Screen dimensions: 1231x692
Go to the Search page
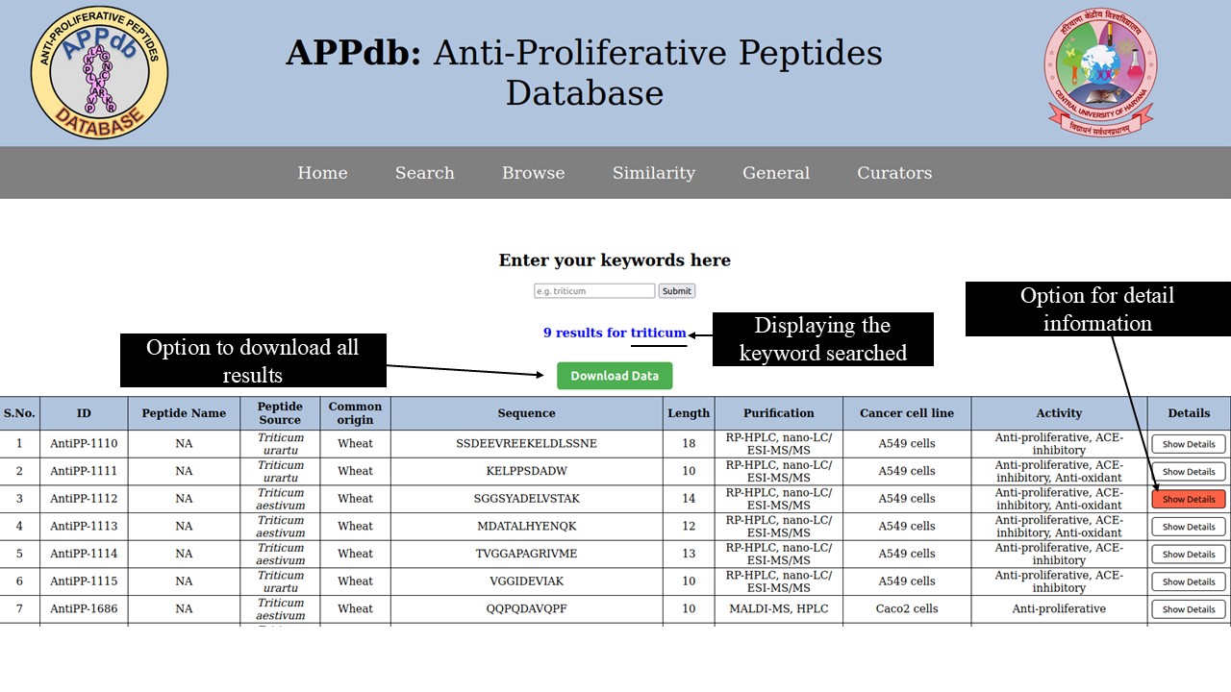424,173
